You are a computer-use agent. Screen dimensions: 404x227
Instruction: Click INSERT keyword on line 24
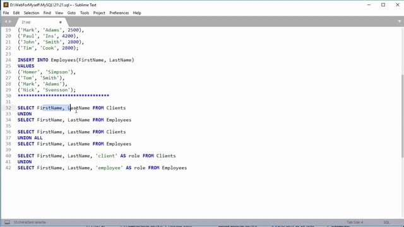tap(26, 60)
